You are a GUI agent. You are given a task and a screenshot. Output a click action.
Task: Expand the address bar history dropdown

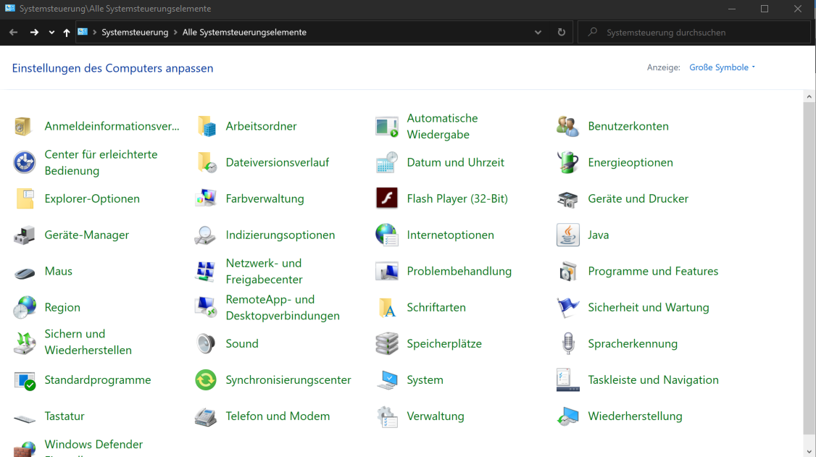point(538,33)
